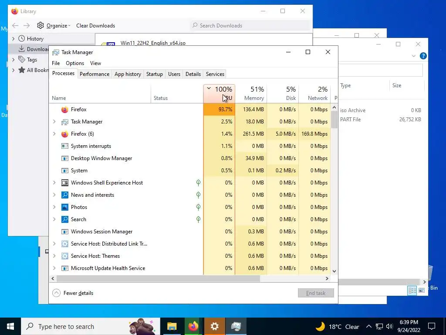This screenshot has width=446, height=335.
Task: Expand Windows Shell Experience Host group
Action: pyautogui.click(x=54, y=183)
